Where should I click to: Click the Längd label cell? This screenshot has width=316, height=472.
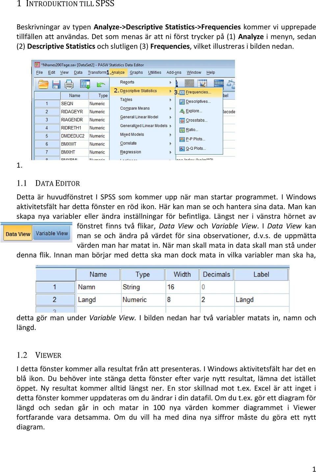click(262, 300)
